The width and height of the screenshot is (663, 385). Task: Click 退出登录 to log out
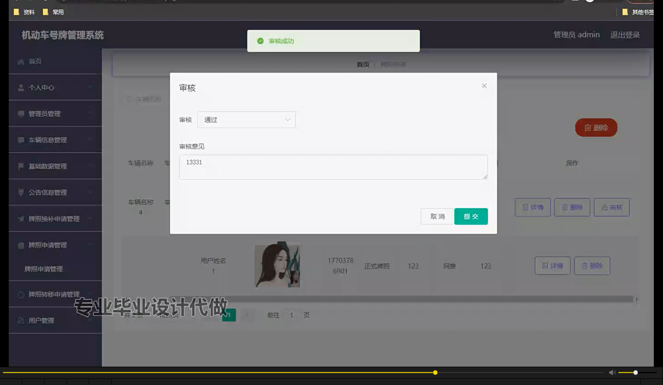click(x=625, y=35)
